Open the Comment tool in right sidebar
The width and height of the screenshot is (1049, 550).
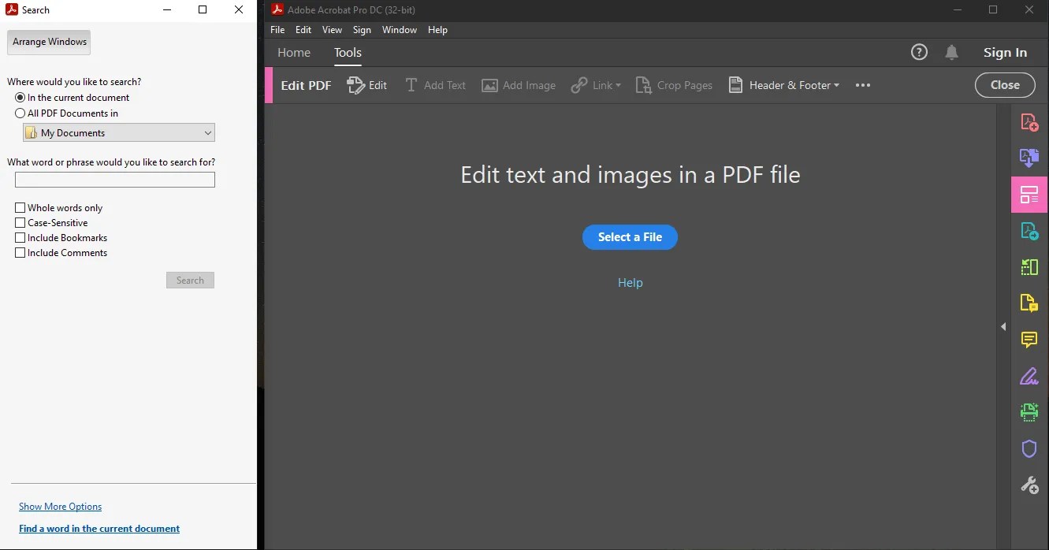(x=1029, y=340)
